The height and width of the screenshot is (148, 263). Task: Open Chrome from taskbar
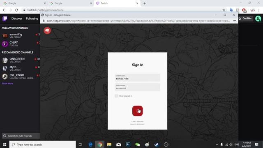coord(100,144)
